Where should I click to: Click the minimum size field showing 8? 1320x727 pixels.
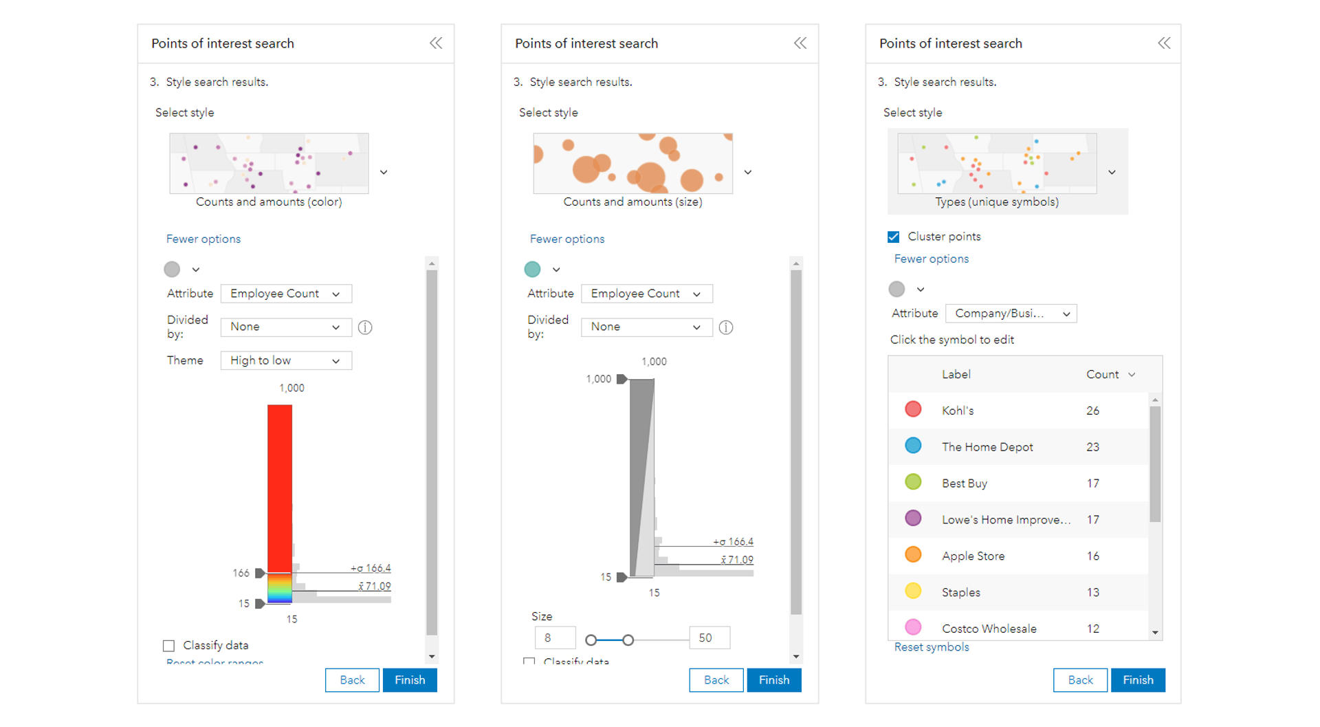(554, 638)
